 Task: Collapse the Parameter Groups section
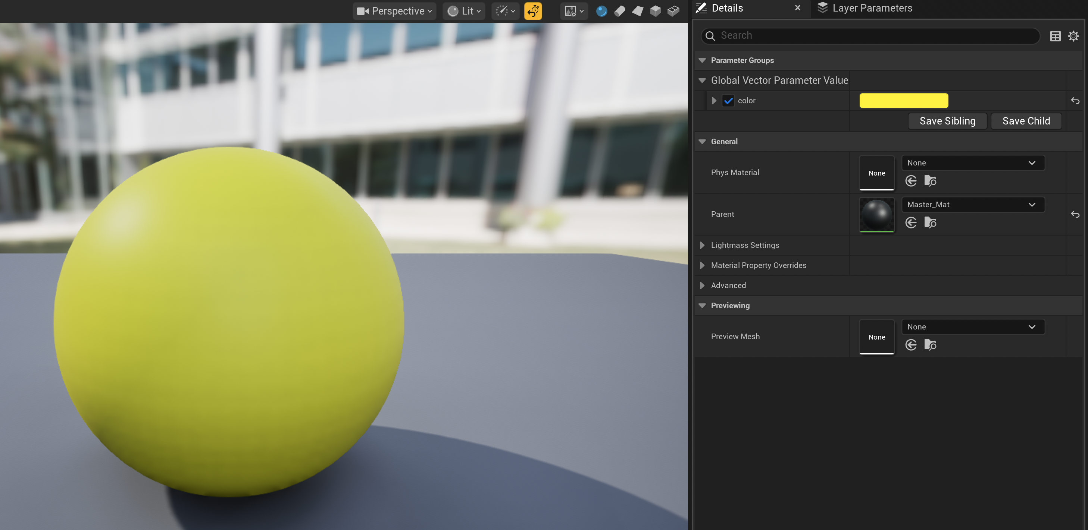(x=702, y=60)
